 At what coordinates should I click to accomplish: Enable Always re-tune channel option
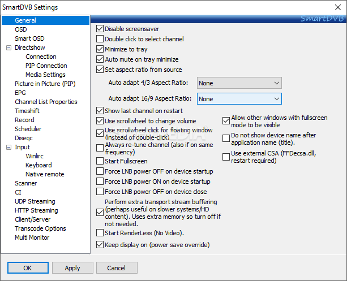point(100,148)
